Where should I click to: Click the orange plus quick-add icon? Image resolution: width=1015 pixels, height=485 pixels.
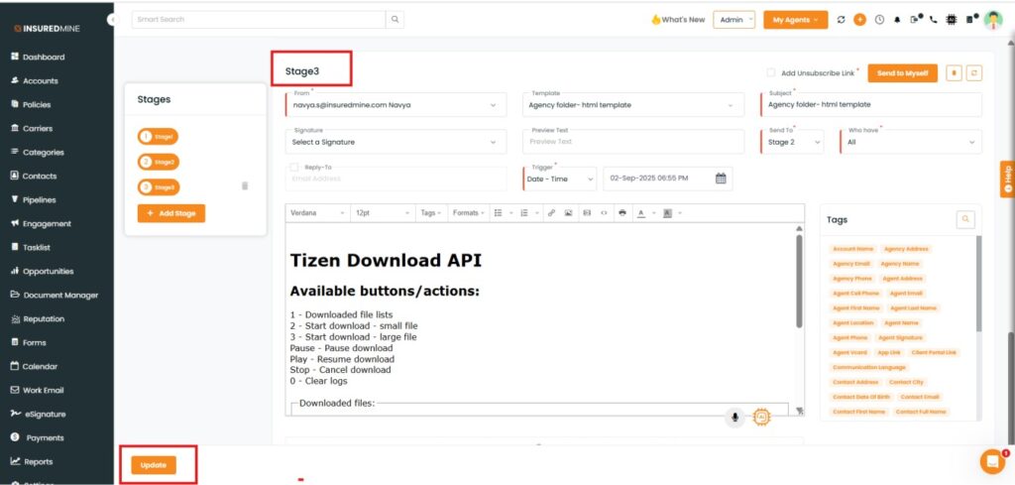(x=859, y=20)
